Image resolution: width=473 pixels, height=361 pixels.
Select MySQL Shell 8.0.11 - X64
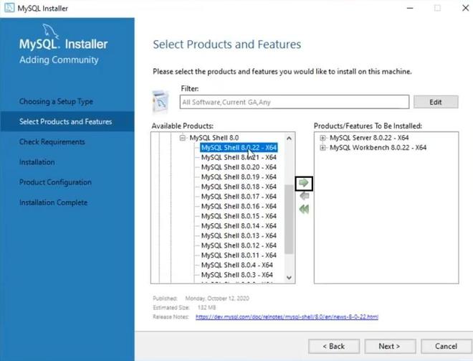click(x=239, y=255)
